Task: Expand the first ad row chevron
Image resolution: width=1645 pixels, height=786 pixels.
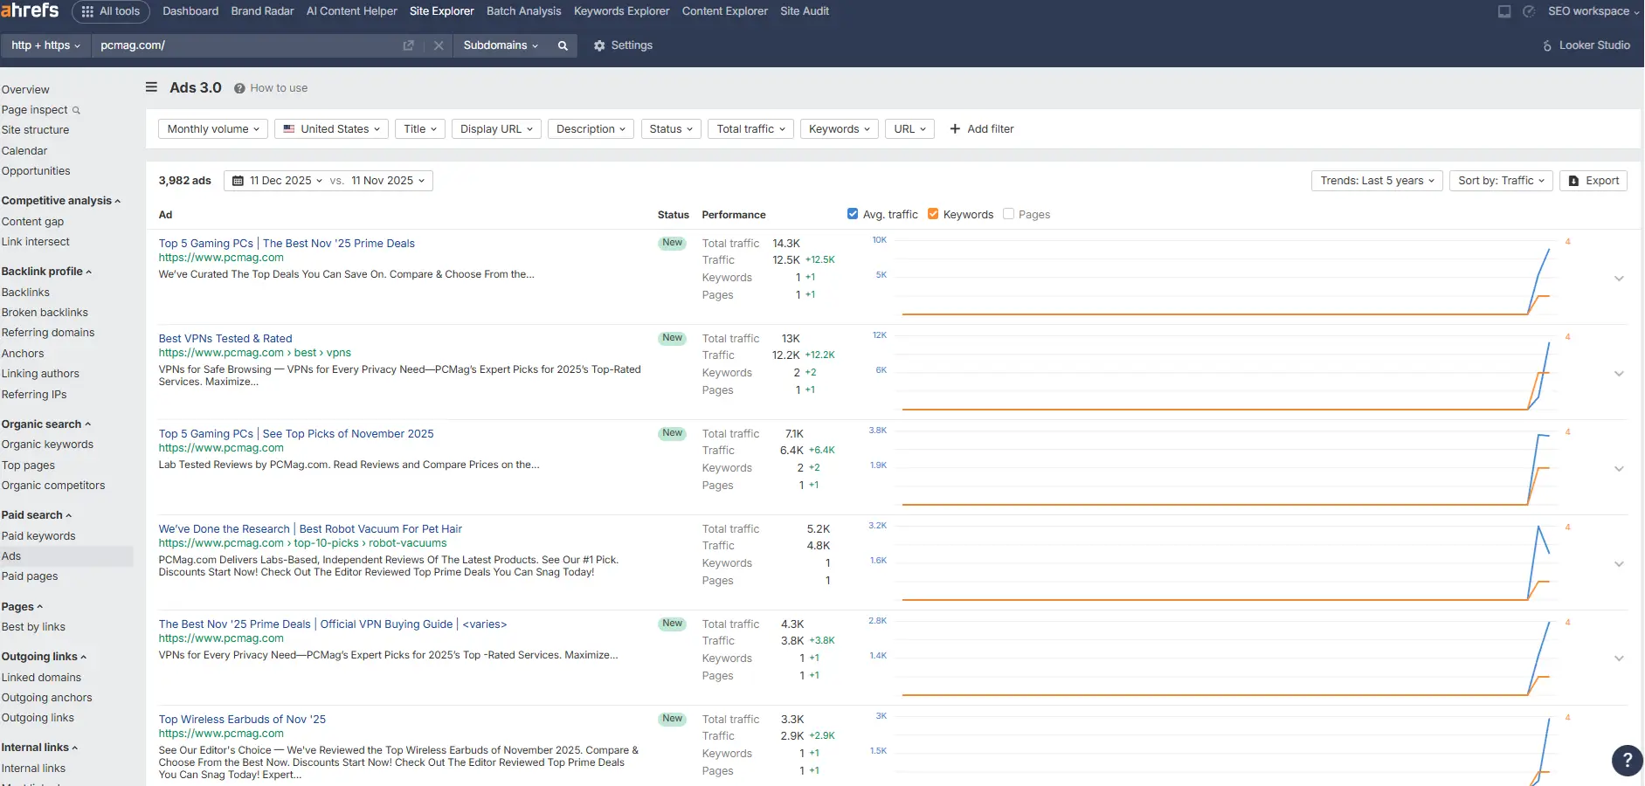Action: [x=1621, y=278]
